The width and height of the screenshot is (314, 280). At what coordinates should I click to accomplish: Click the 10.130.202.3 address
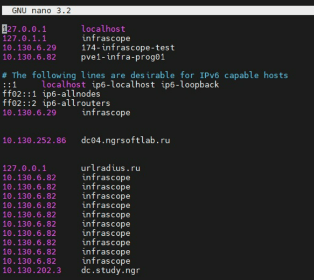[32, 271]
